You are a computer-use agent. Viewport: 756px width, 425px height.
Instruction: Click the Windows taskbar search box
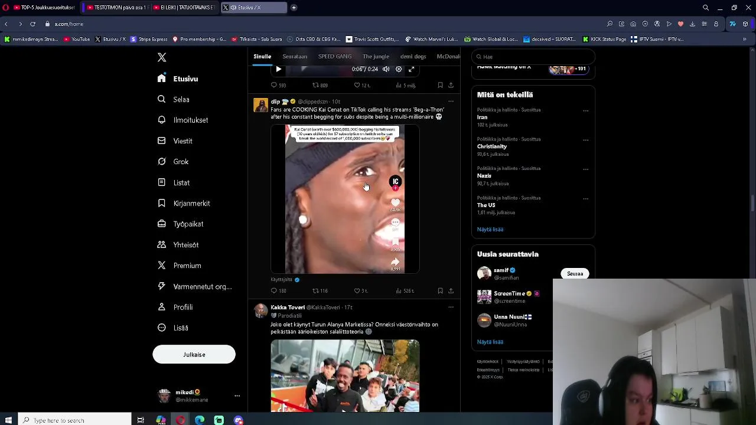pos(74,420)
